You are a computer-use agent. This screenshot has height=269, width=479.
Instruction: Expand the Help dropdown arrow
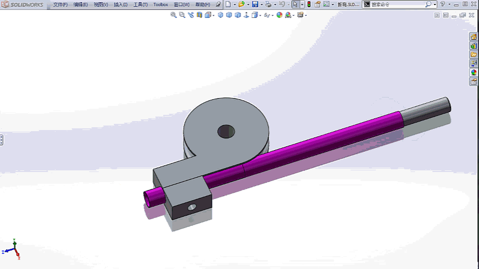tap(449, 4)
